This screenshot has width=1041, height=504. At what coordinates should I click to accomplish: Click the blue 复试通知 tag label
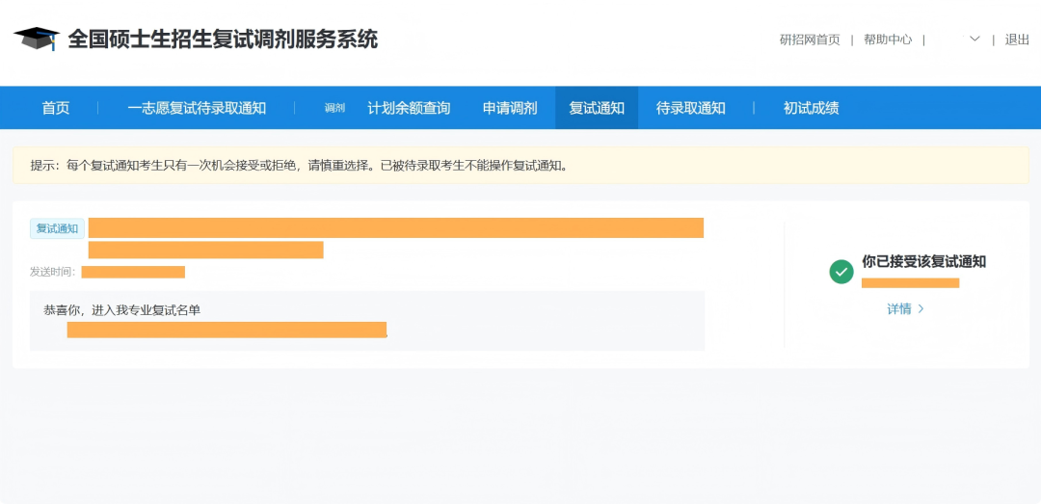[57, 228]
